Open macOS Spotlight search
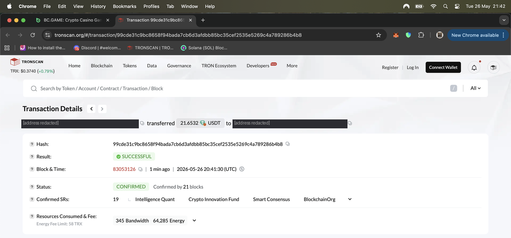 coord(445,6)
